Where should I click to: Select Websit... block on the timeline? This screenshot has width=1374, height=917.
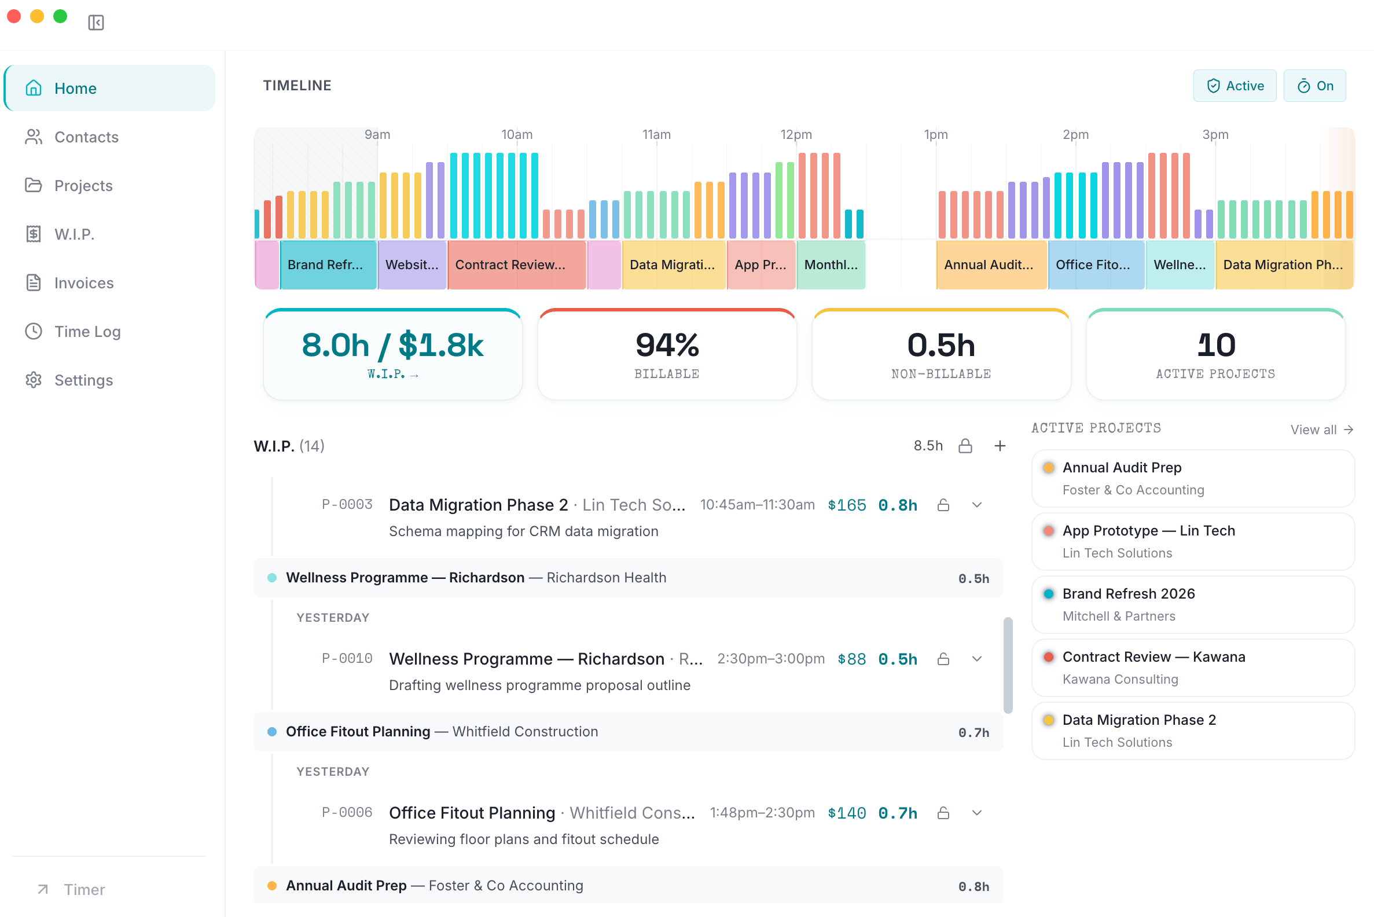pyautogui.click(x=412, y=265)
